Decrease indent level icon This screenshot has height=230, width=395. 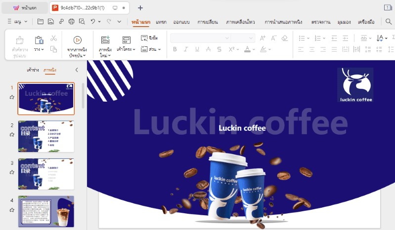tap(334, 38)
